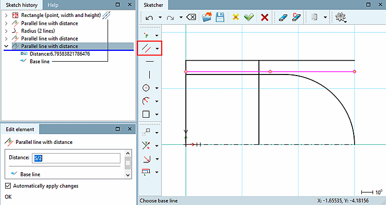Select the rectangle drawing tool

(146, 114)
